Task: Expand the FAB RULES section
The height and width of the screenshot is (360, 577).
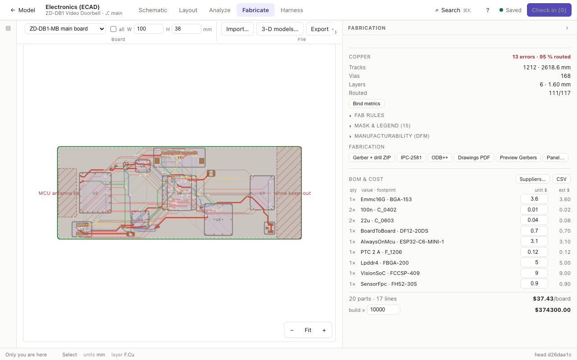Action: (366, 116)
